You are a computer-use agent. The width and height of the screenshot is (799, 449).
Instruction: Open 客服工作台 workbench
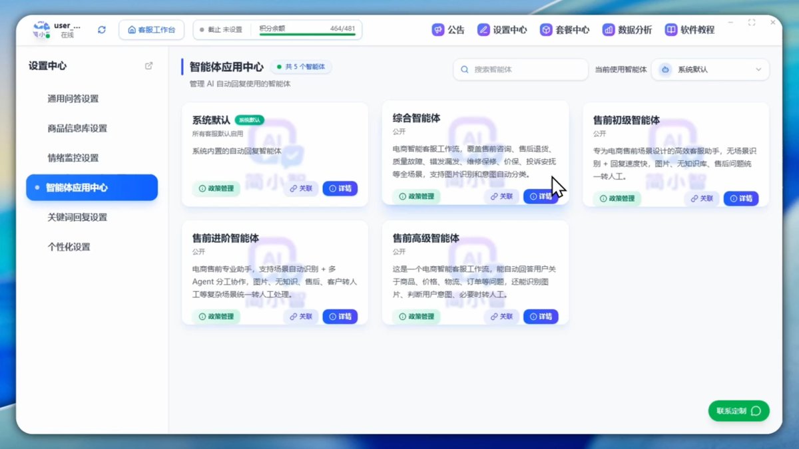pyautogui.click(x=152, y=30)
